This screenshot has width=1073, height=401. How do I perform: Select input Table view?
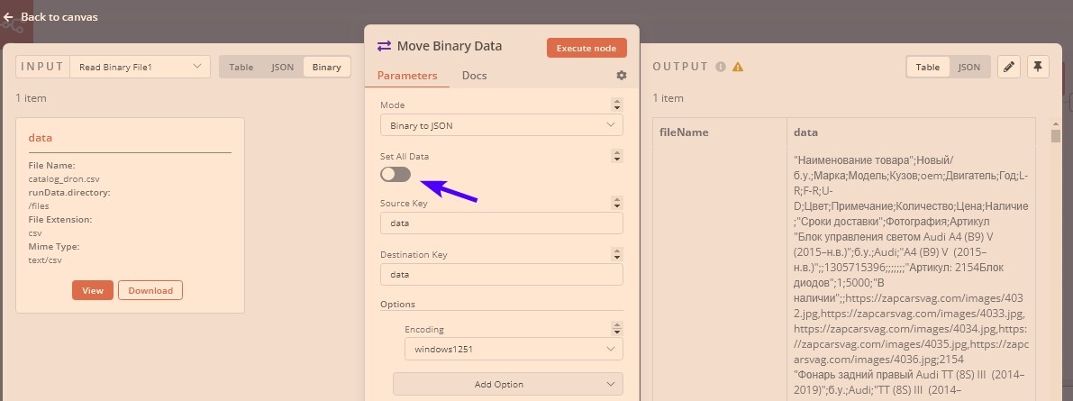(x=241, y=67)
